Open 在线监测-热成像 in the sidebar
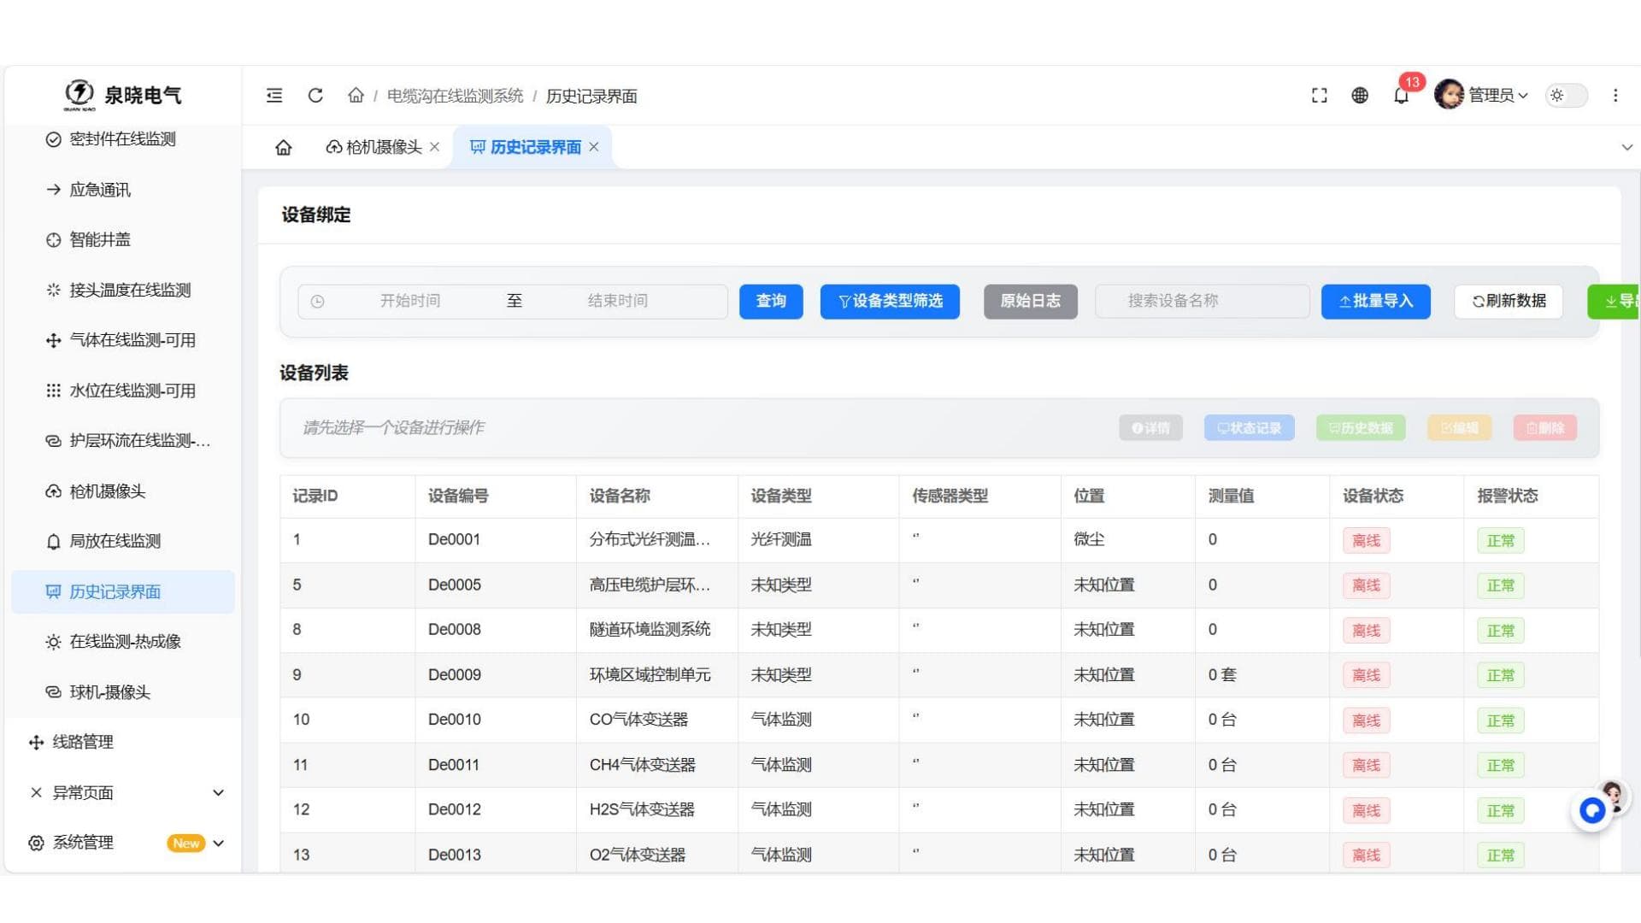The height and width of the screenshot is (923, 1641). coord(125,642)
